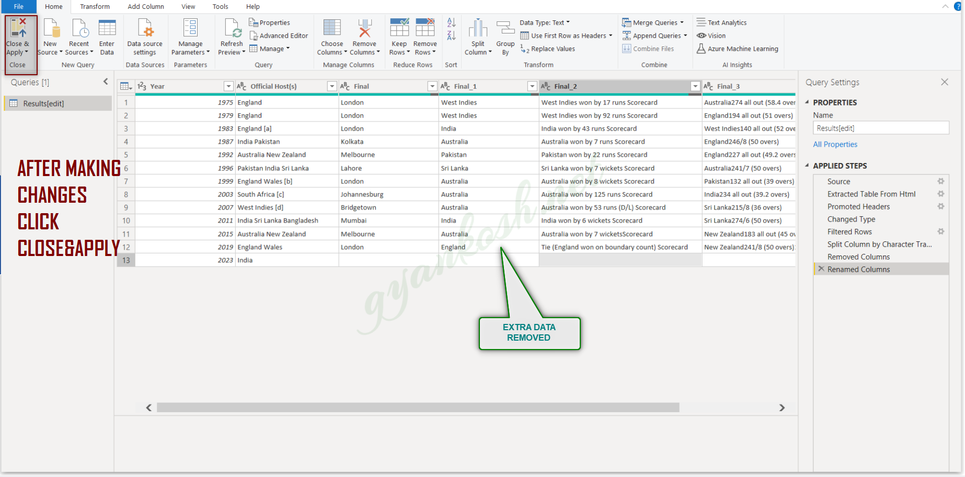The width and height of the screenshot is (965, 477).
Task: Open Year column filter dropdown
Action: (228, 86)
